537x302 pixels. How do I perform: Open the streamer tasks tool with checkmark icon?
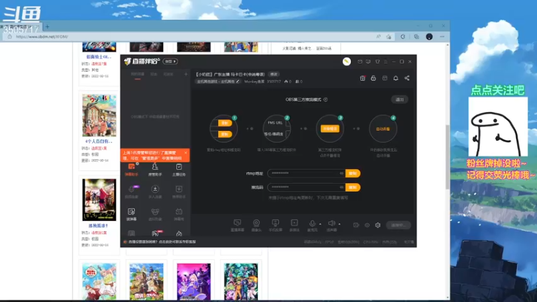(x=179, y=170)
